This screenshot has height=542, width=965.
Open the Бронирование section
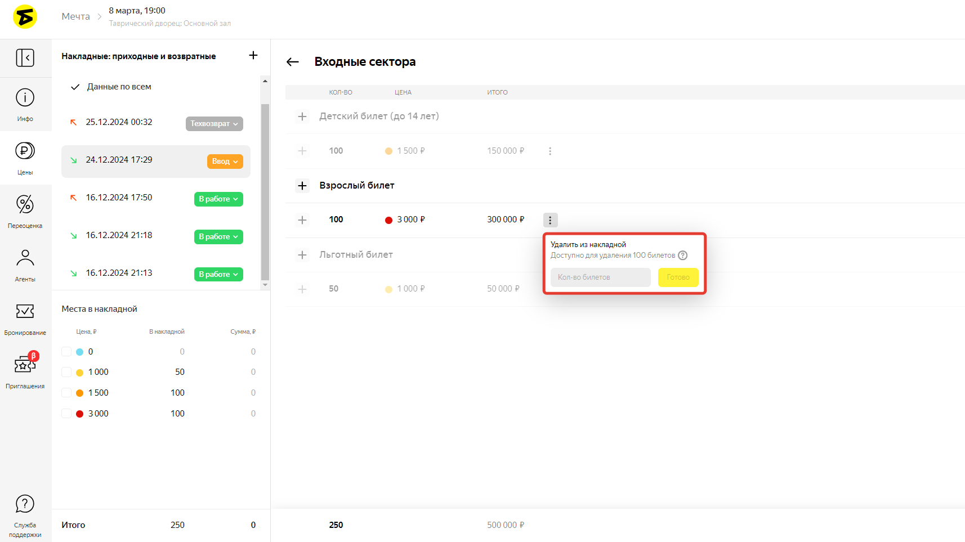point(25,318)
